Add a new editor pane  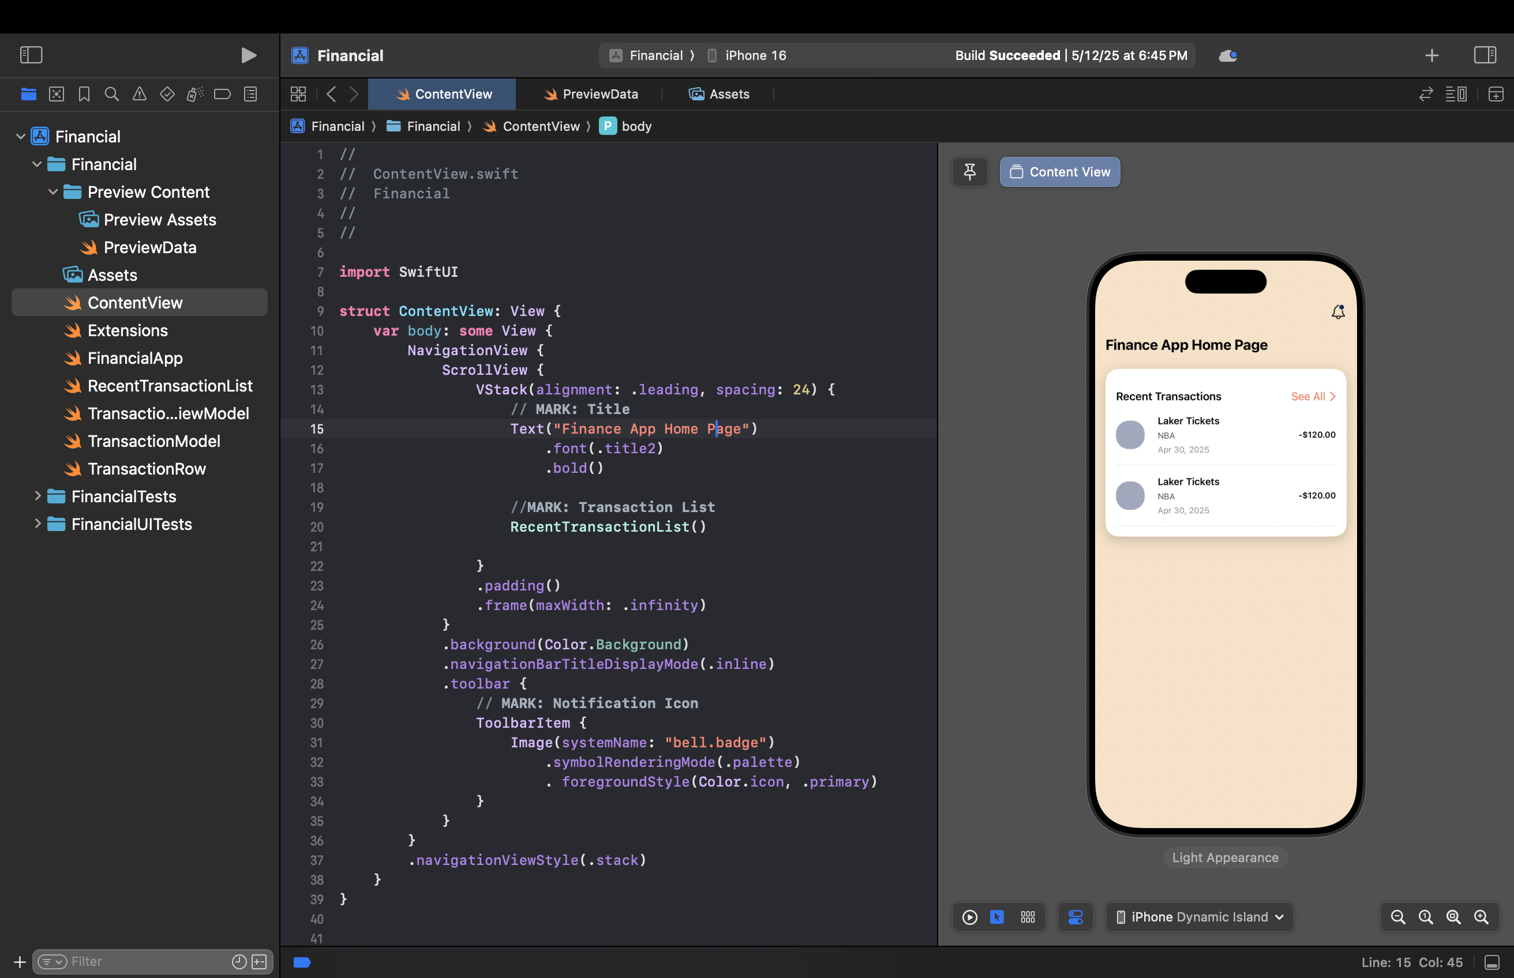1496,94
